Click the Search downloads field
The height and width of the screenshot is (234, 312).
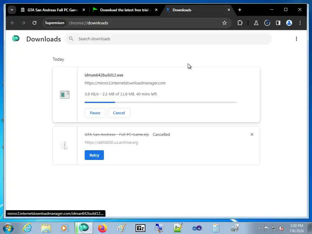point(168,39)
